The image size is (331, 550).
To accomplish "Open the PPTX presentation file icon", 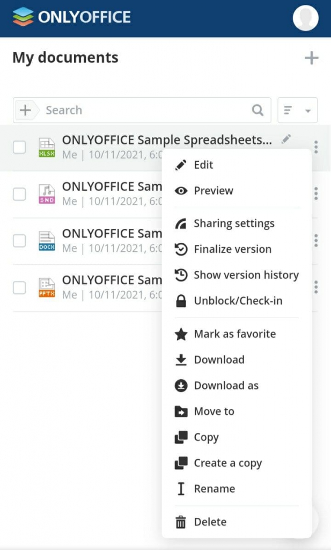I will point(46,286).
